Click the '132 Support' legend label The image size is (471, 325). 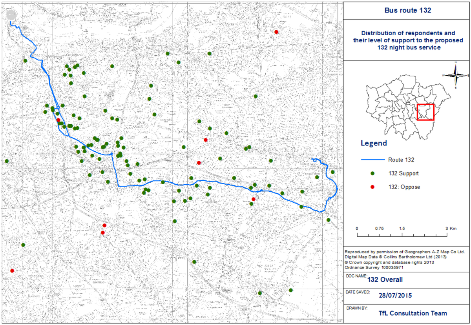pos(403,173)
